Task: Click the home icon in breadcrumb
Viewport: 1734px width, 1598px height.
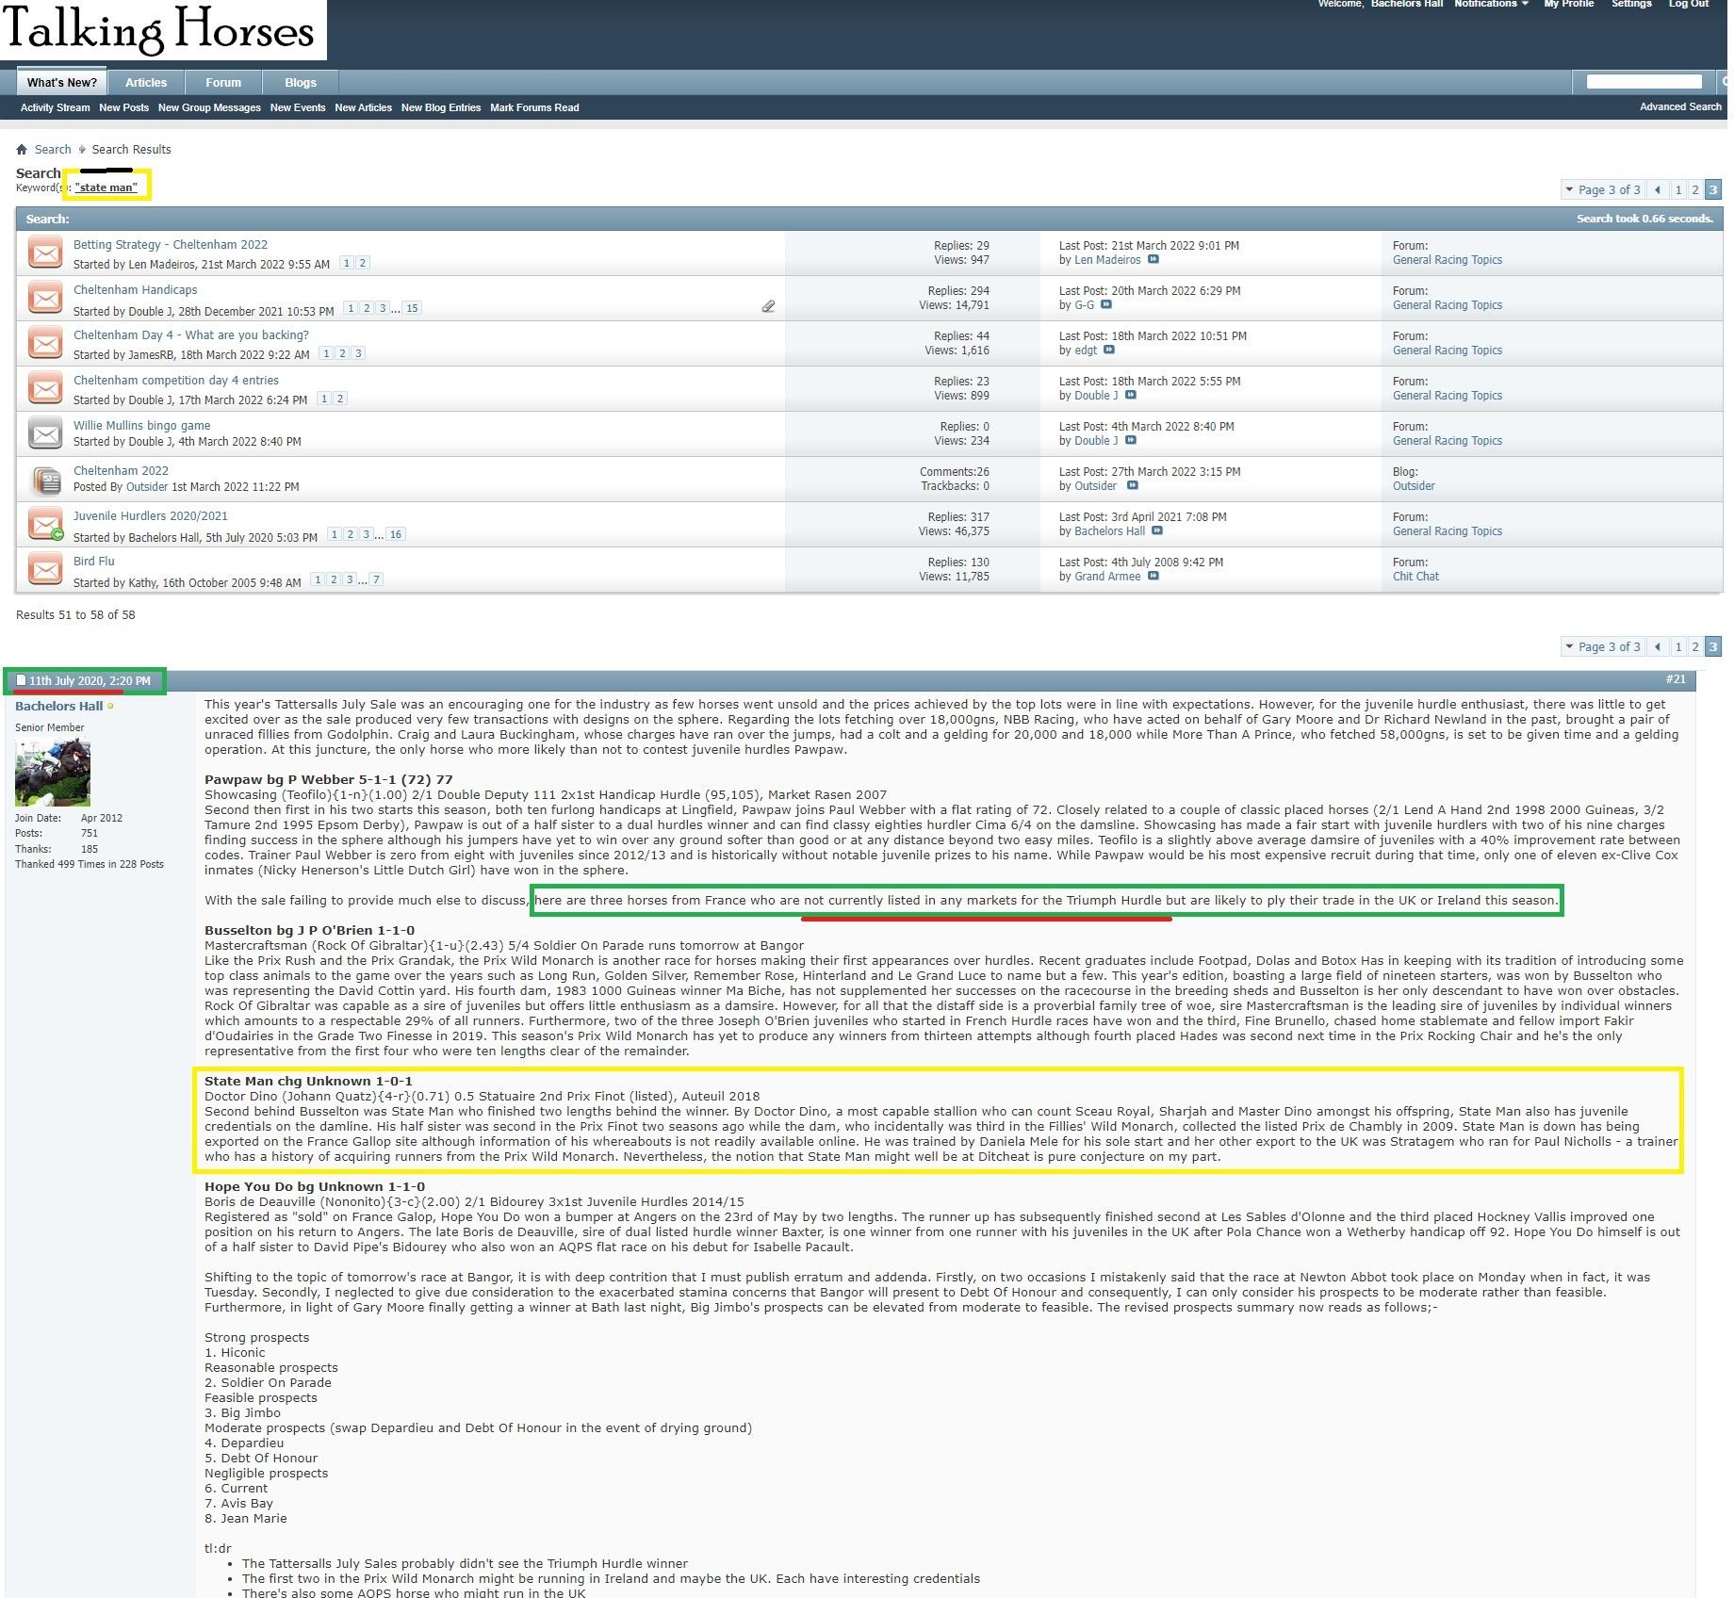Action: click(x=22, y=150)
